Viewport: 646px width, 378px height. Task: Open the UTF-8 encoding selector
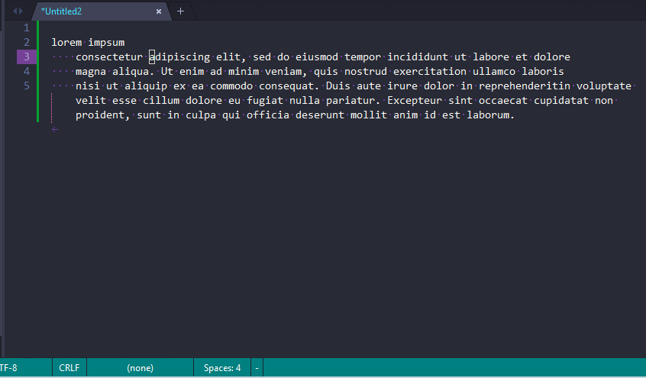pyautogui.click(x=9, y=368)
